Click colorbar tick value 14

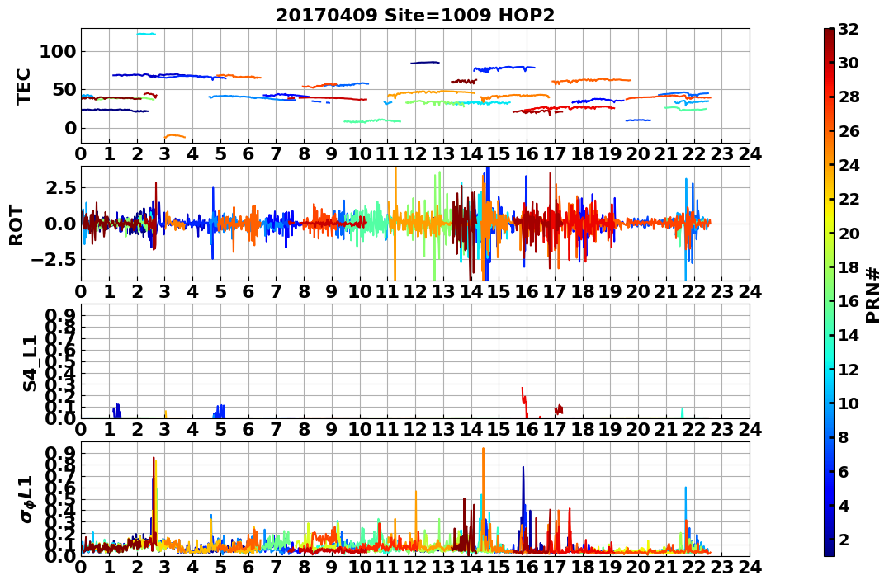point(849,335)
